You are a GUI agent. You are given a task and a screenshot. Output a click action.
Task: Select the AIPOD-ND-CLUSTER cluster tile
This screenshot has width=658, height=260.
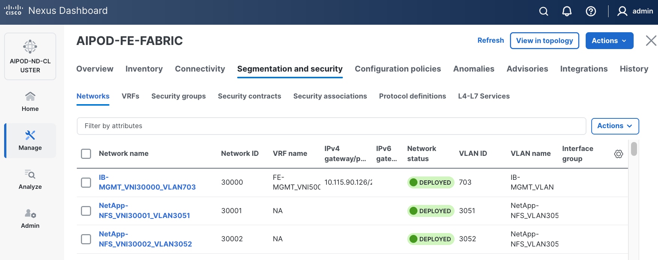click(x=30, y=56)
